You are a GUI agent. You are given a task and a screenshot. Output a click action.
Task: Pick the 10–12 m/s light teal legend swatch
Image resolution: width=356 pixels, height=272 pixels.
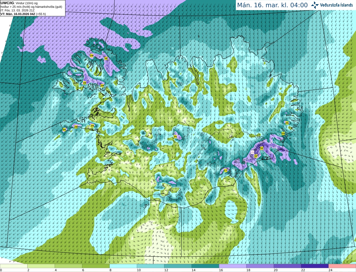pyautogui.click(x=150, y=266)
